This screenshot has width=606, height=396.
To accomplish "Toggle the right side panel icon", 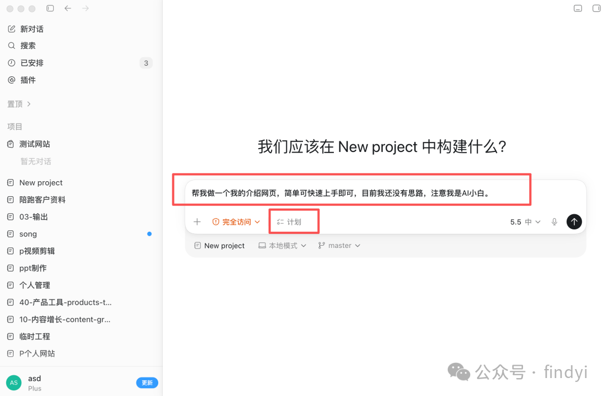I will (x=596, y=8).
